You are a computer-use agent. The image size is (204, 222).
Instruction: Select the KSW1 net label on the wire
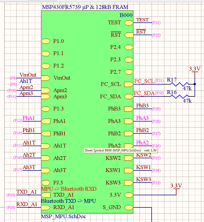tap(144, 167)
